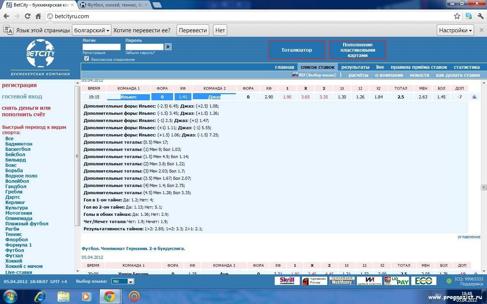Click the WebMoney payment logo
The image size is (487, 304).
[x=342, y=281]
